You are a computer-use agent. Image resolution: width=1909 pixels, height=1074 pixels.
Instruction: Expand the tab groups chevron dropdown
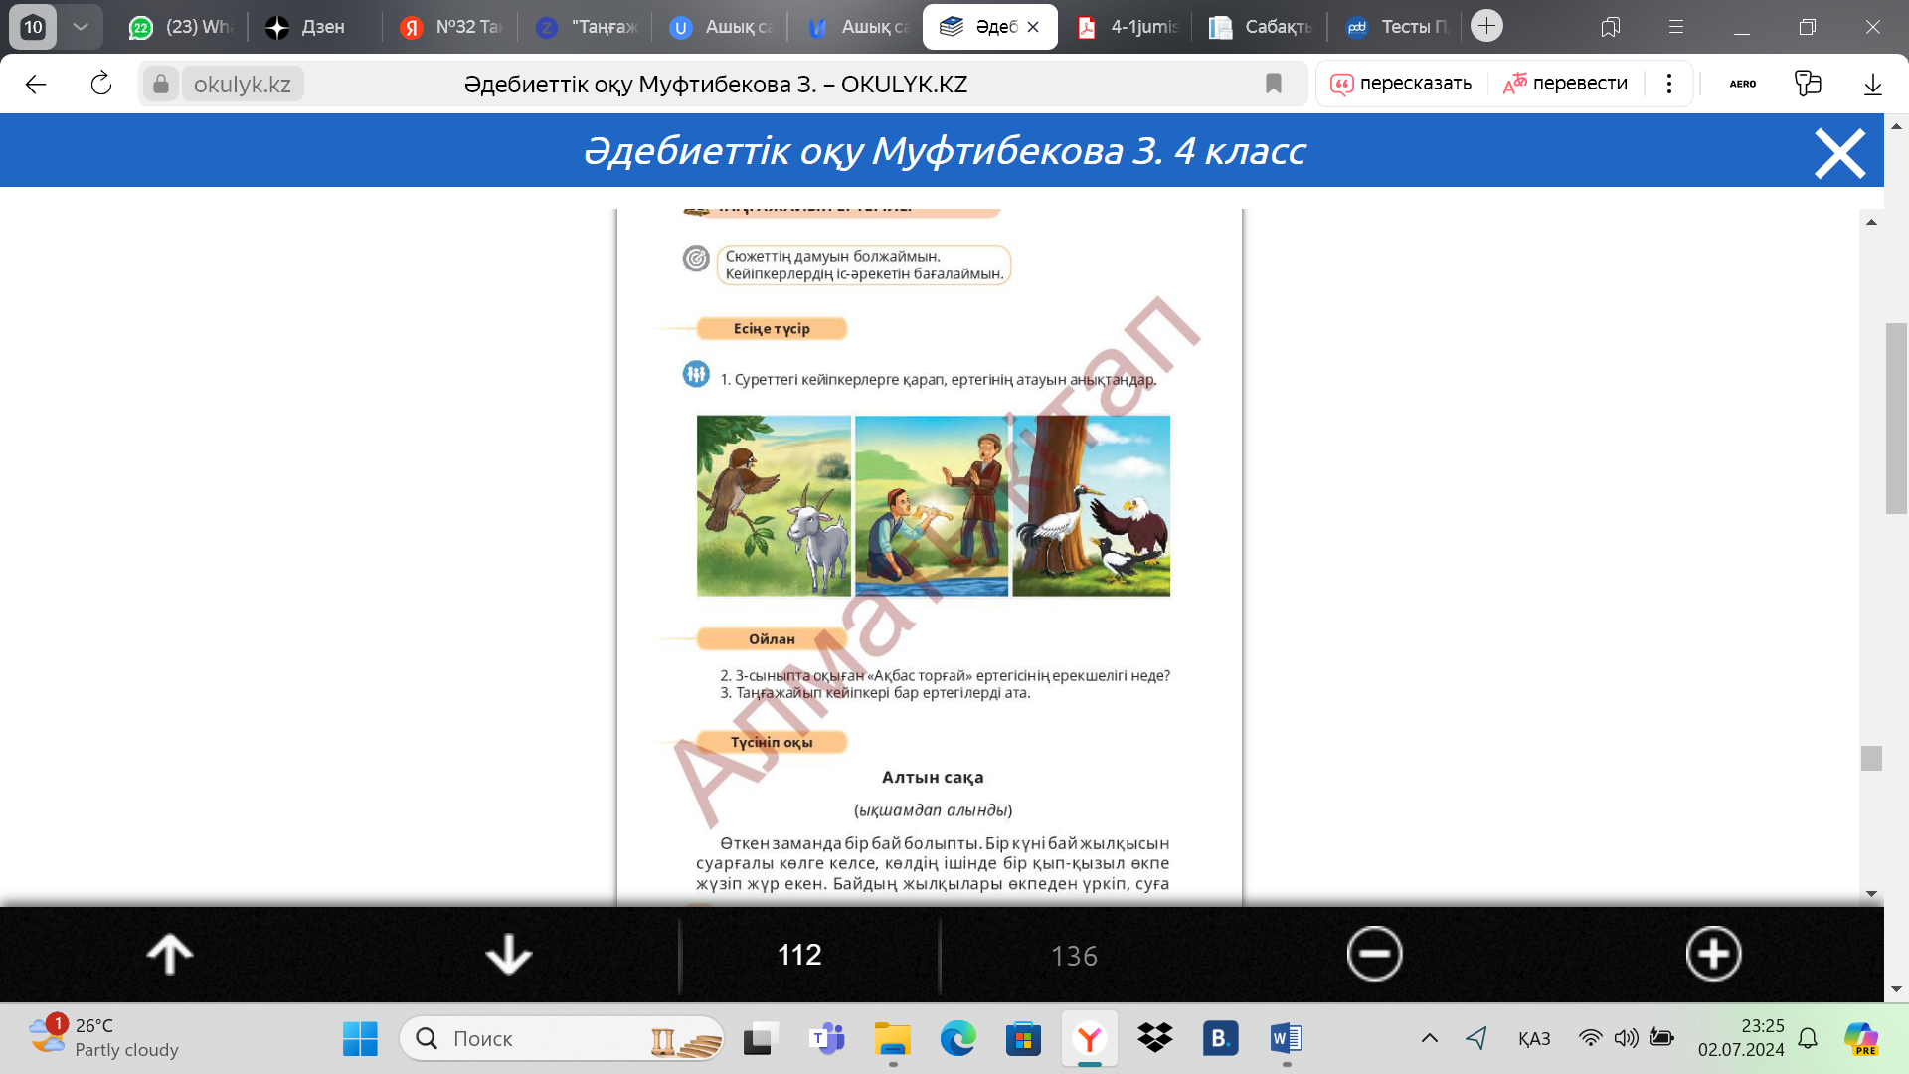point(81,26)
